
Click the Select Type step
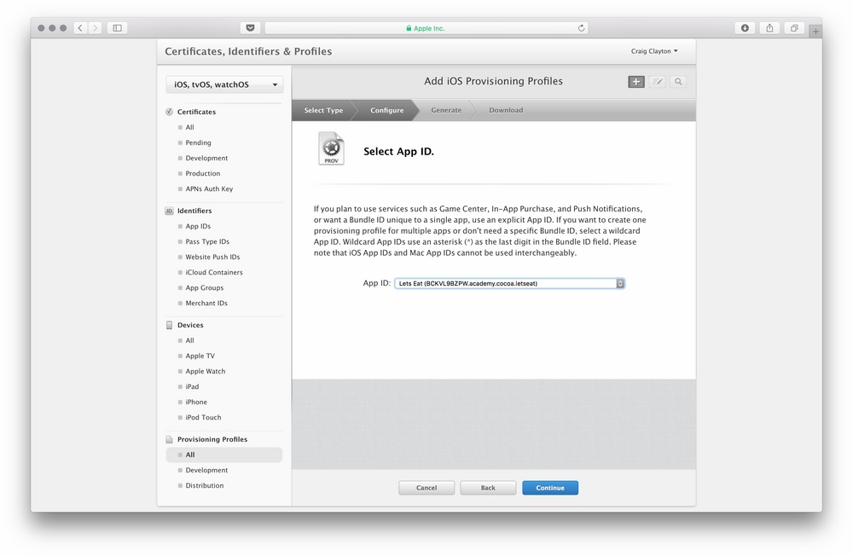coord(323,110)
